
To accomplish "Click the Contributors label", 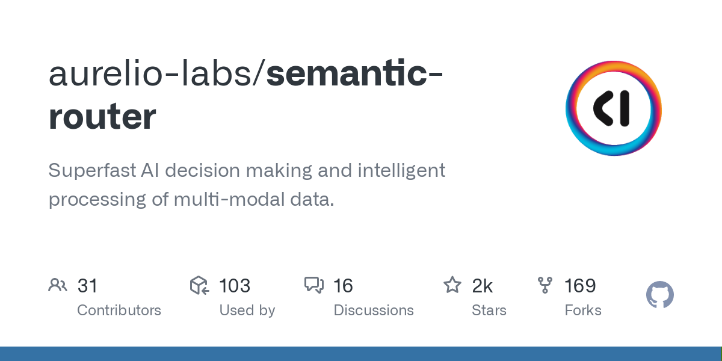I will [x=119, y=310].
